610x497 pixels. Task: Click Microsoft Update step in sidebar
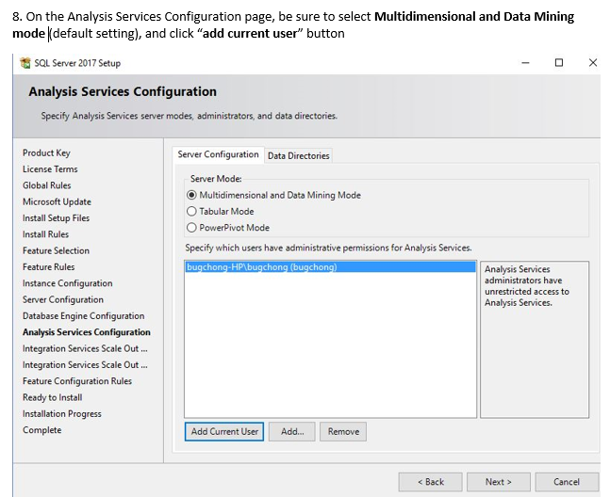coord(57,201)
